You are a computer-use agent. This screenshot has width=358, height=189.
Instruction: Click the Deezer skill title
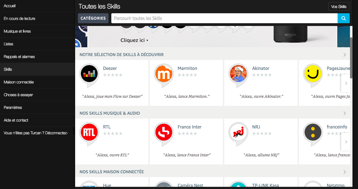coord(110,68)
